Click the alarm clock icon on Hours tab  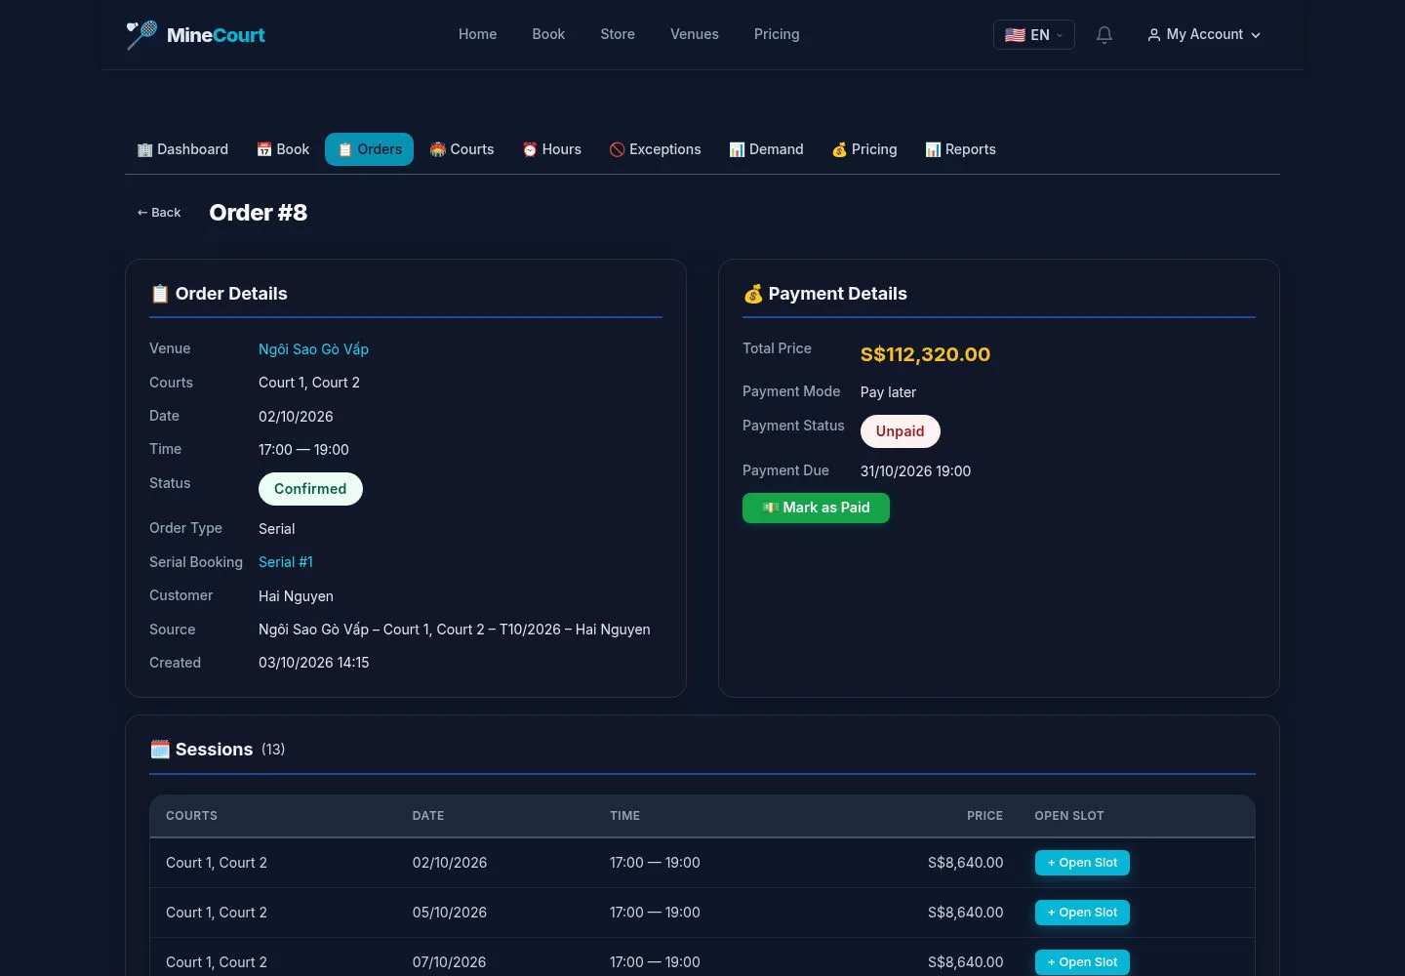[530, 150]
